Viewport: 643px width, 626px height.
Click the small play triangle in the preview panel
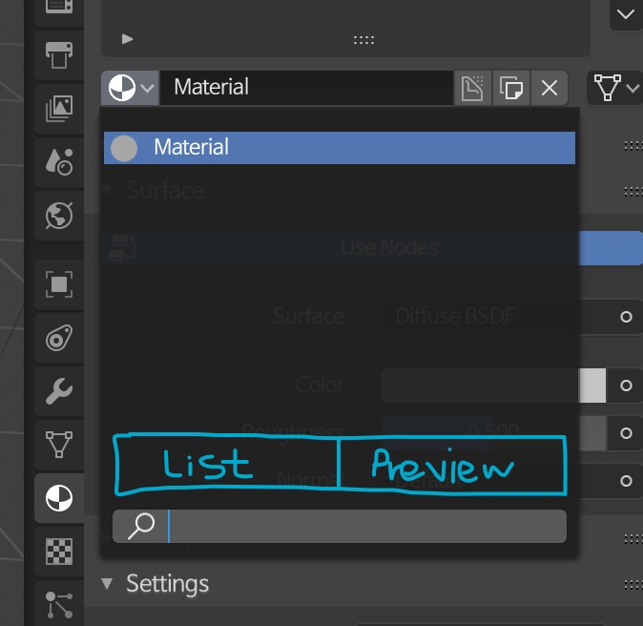(x=128, y=39)
